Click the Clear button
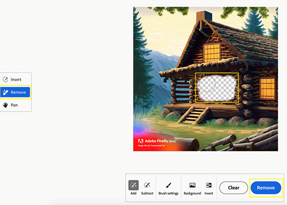Viewport: 287px width, 205px height. pyautogui.click(x=234, y=188)
